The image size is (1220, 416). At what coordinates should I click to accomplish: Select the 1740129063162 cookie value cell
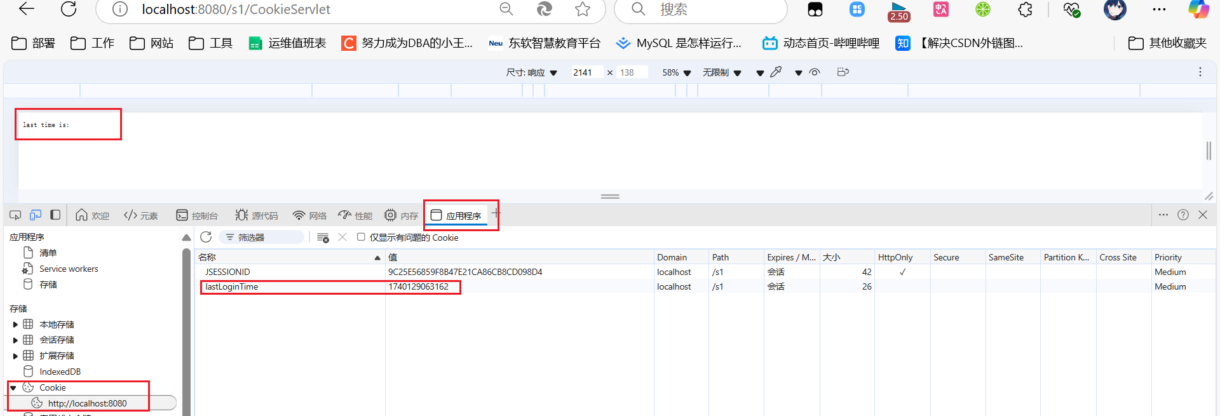pos(520,286)
